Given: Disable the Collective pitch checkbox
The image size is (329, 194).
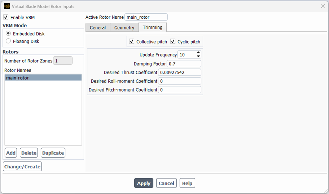Looking at the screenshot, I should (x=132, y=41).
